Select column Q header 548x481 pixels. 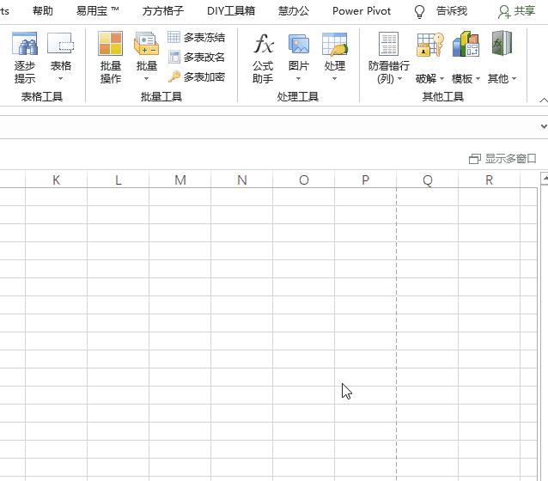[x=428, y=180]
